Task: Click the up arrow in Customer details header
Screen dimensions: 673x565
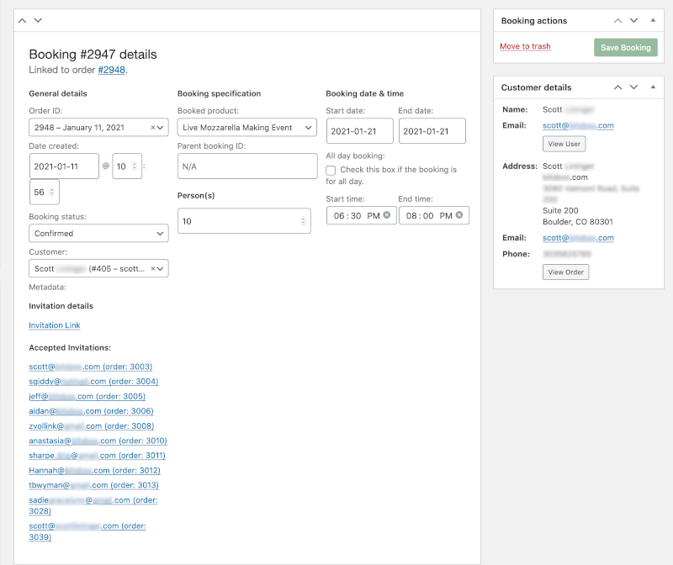Action: (x=617, y=87)
